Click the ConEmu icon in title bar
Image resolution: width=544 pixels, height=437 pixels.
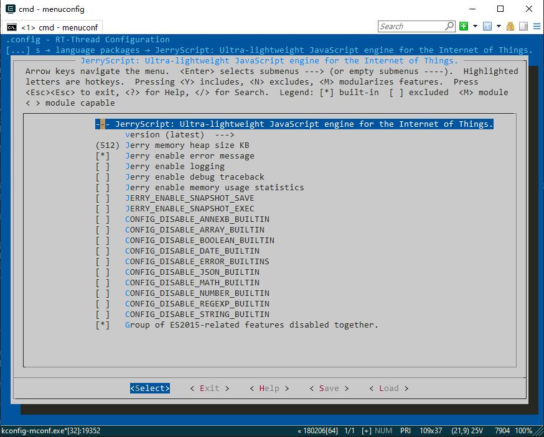(11, 9)
